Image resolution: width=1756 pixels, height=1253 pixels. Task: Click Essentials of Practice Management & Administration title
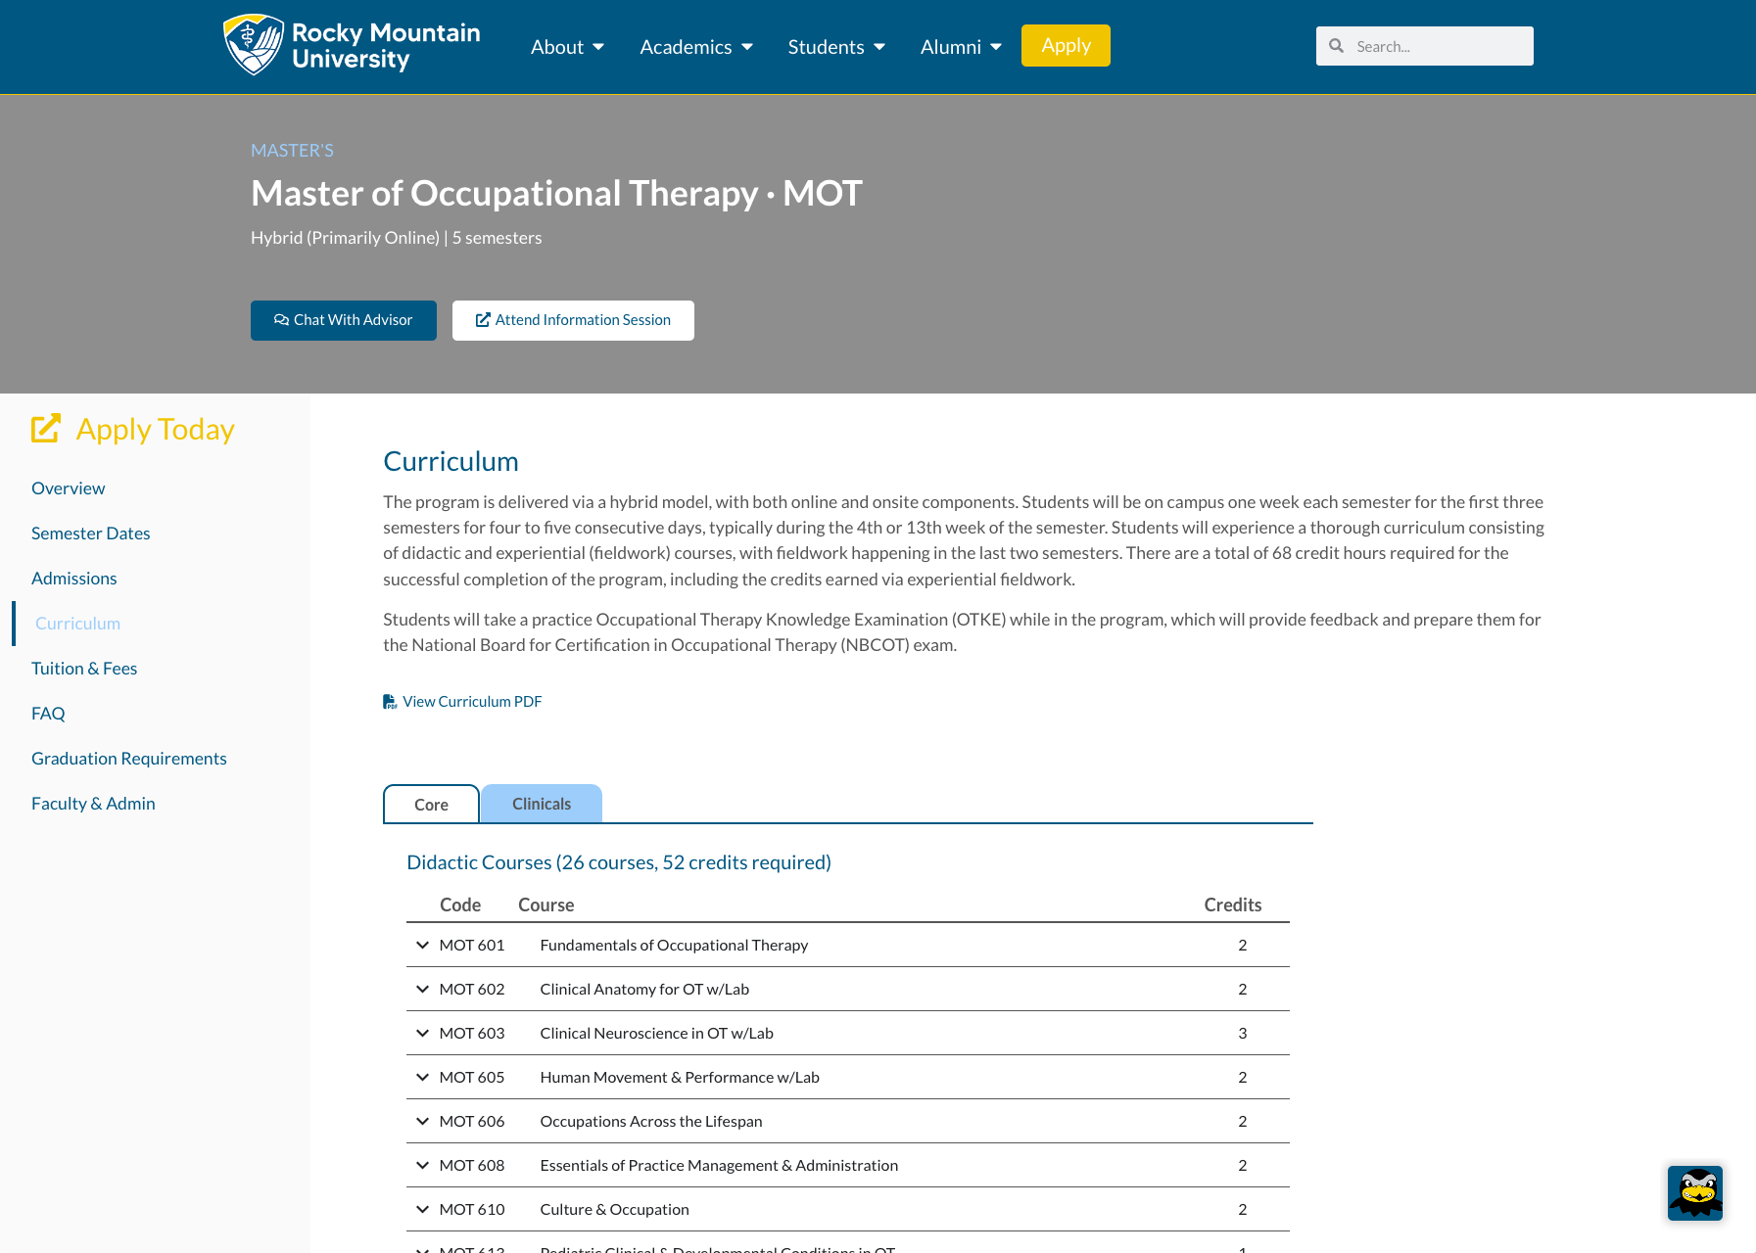coord(719,1165)
